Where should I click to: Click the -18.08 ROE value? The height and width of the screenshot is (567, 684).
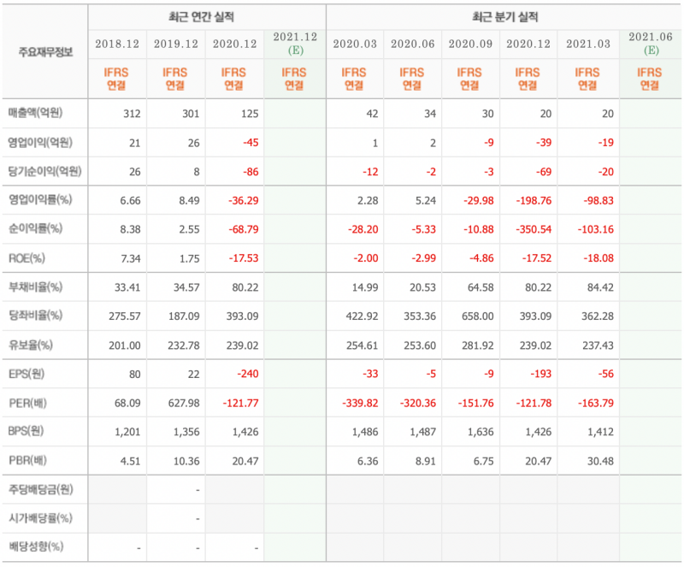tap(598, 258)
